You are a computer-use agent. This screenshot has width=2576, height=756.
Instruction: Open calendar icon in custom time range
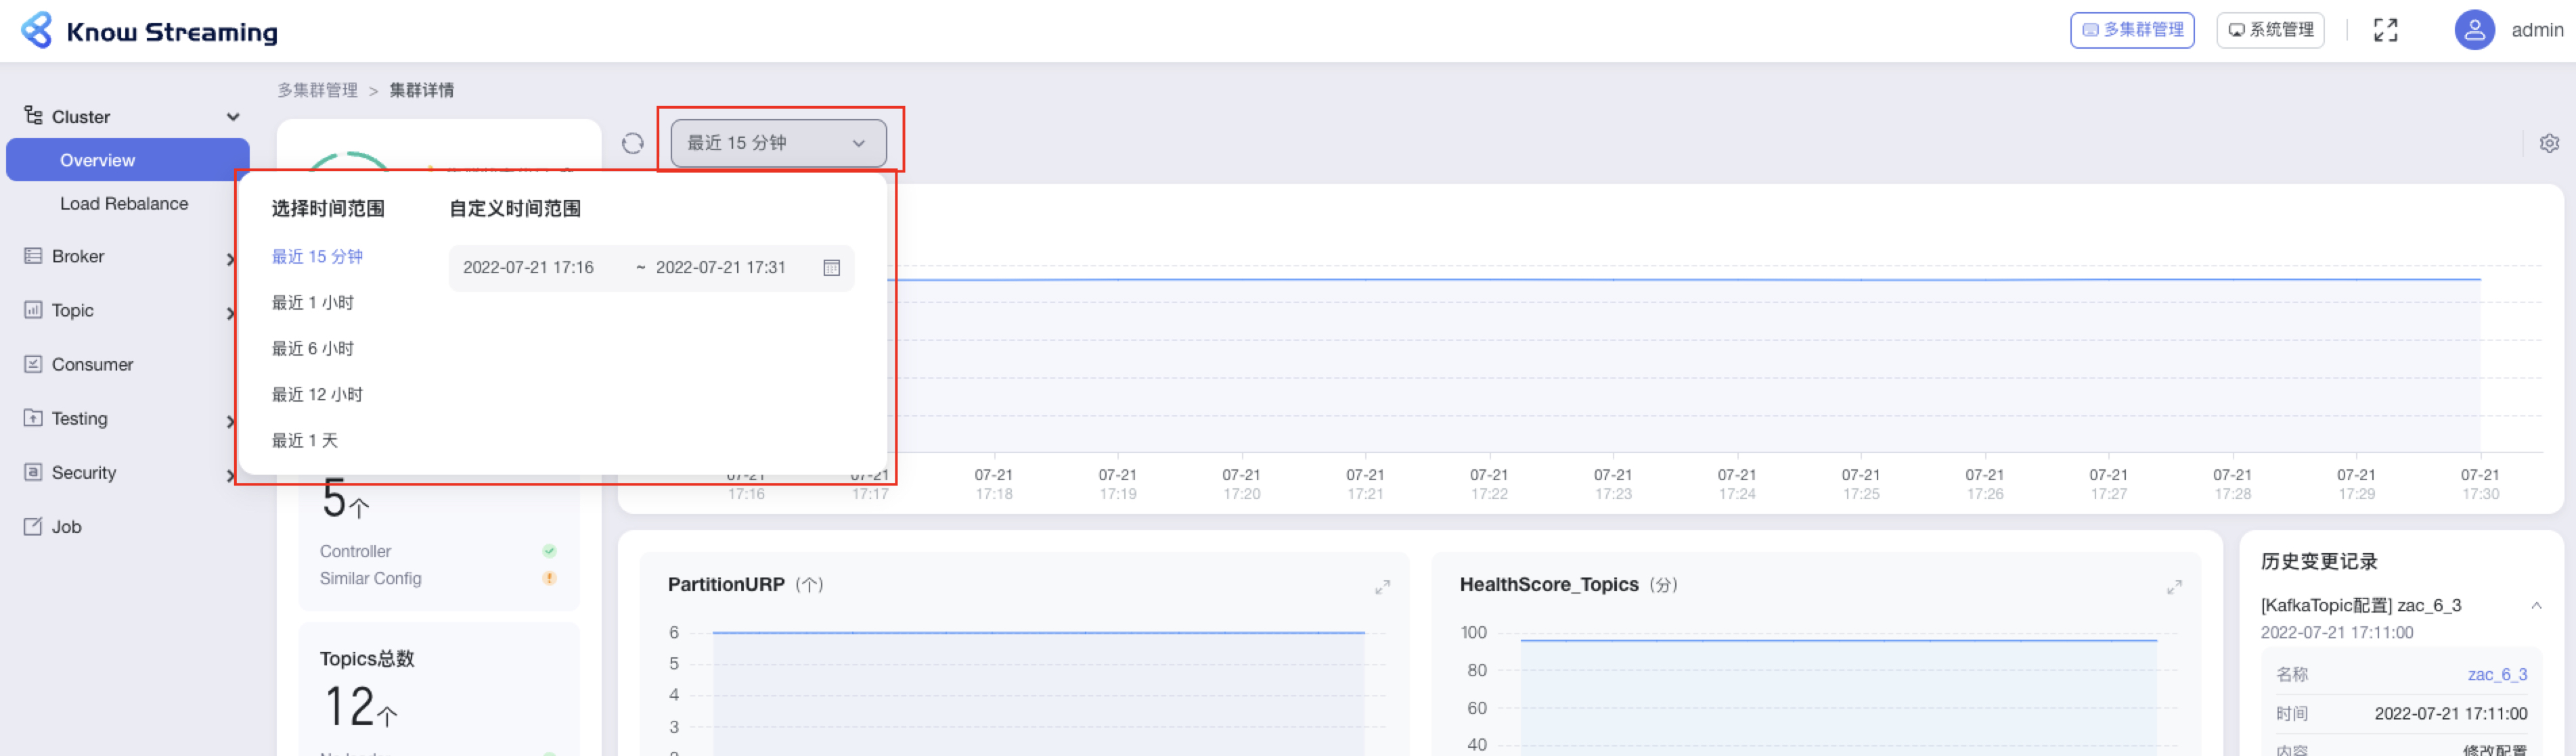(x=831, y=268)
